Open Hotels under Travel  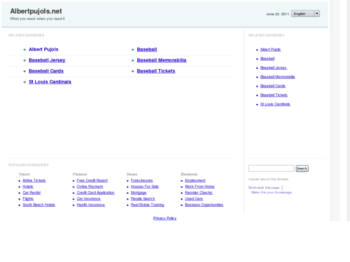[28, 187]
